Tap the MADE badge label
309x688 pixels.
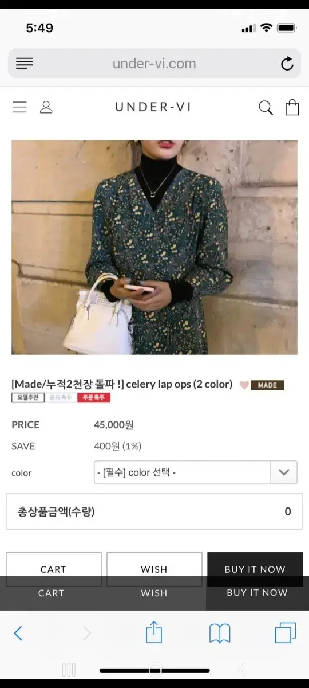coord(267,385)
